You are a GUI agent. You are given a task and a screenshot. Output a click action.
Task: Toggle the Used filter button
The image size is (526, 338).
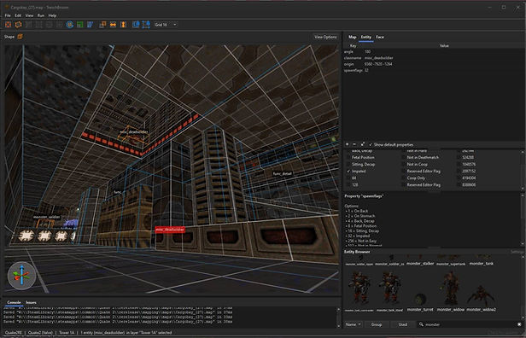click(x=403, y=324)
